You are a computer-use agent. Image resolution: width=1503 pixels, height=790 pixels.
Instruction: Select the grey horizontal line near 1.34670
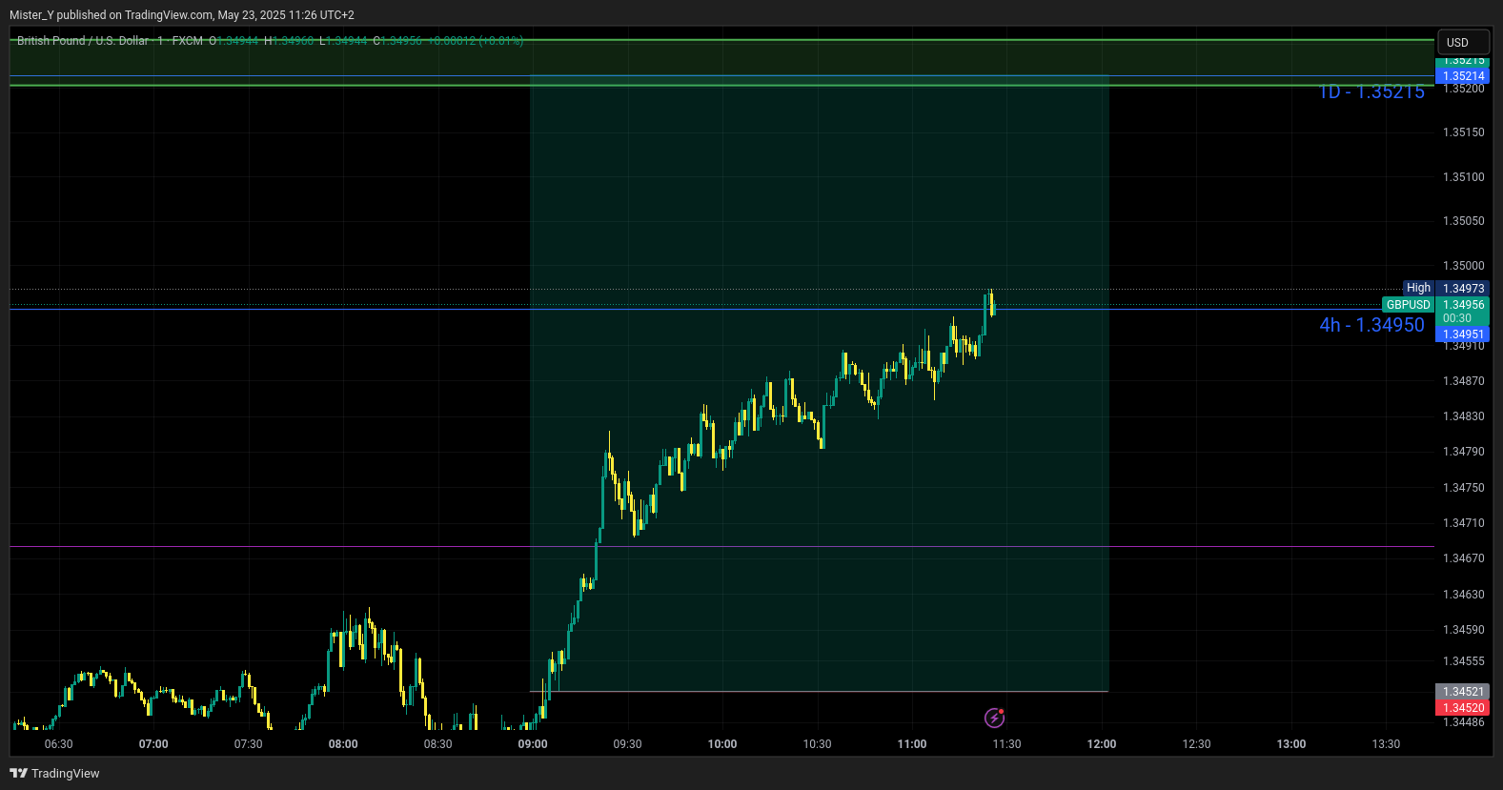coord(721,547)
